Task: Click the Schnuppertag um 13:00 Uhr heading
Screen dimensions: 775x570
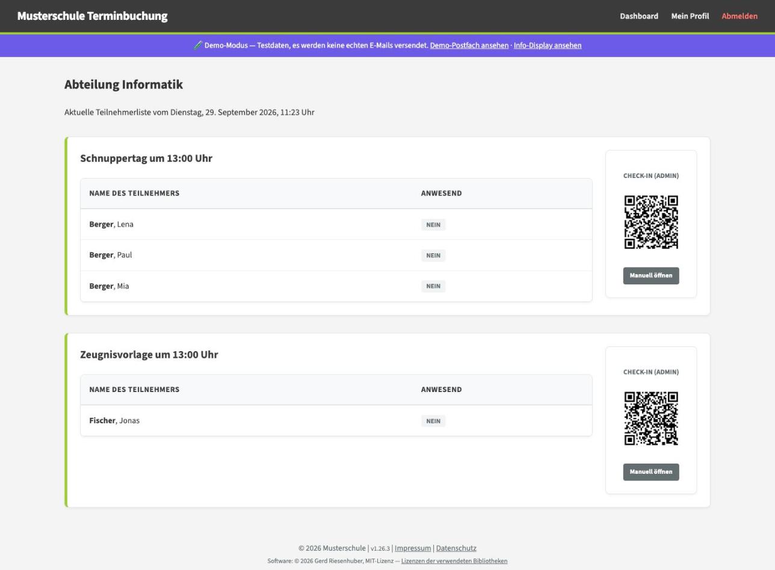Action: [x=146, y=158]
